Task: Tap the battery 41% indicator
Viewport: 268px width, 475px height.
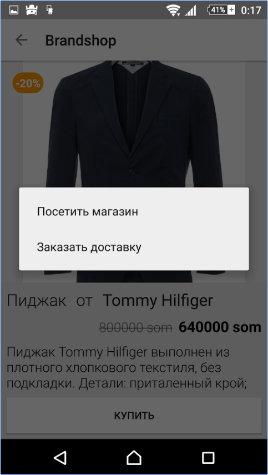Action: 221,10
